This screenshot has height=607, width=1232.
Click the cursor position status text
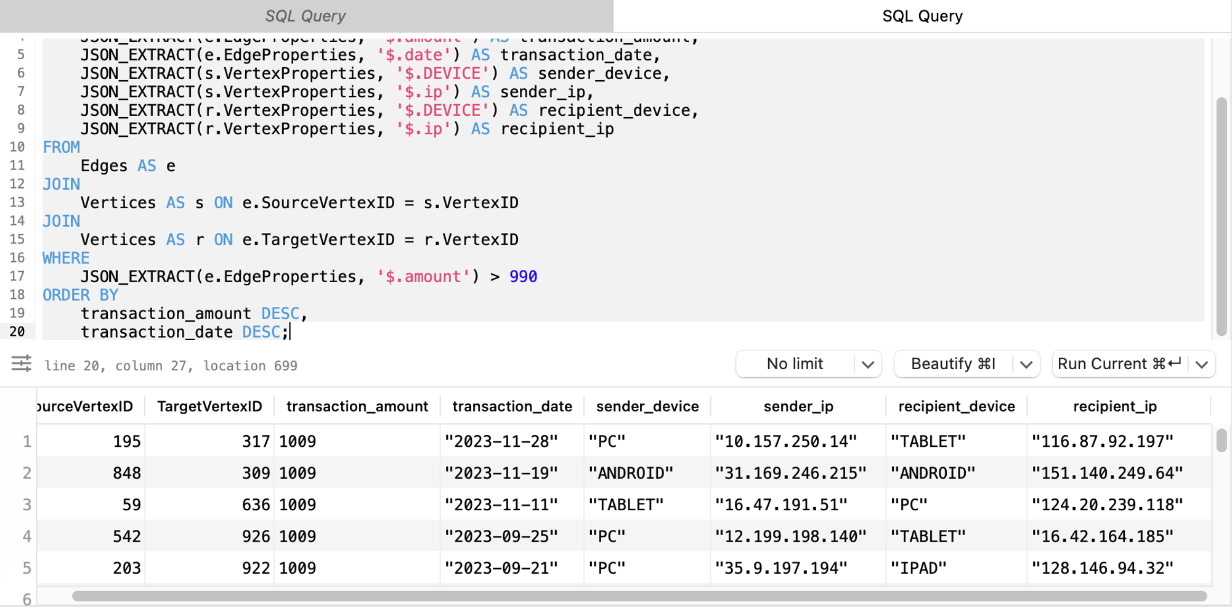point(171,365)
